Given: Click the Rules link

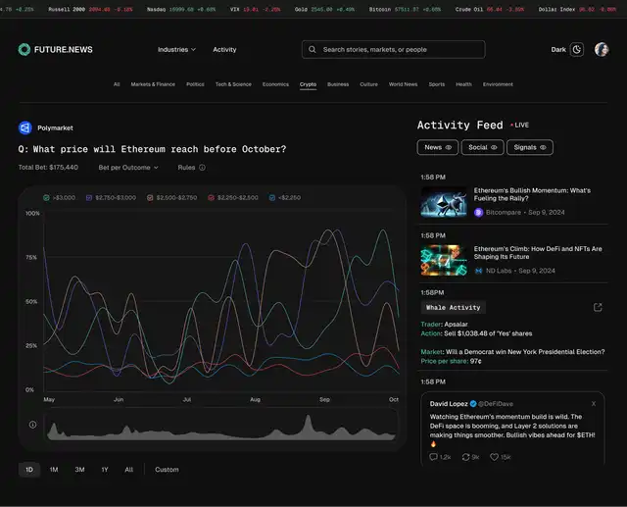Looking at the screenshot, I should [186, 168].
